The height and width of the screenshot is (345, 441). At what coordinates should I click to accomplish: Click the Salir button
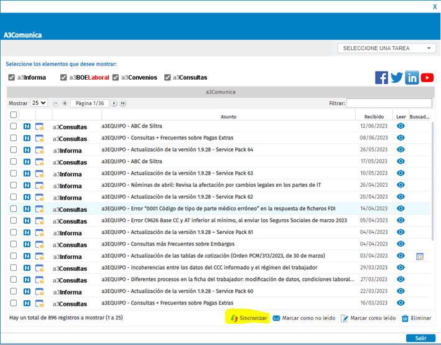420,338
